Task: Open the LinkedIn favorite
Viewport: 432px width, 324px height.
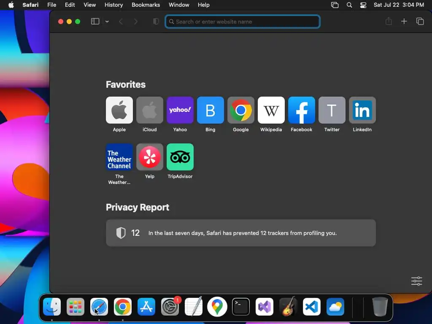Action: [362, 110]
